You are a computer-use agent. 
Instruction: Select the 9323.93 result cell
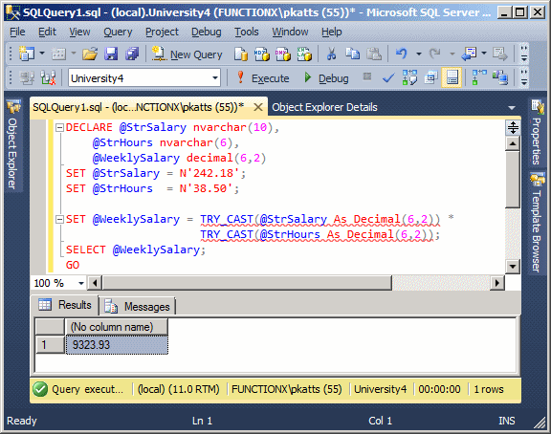[x=117, y=345]
